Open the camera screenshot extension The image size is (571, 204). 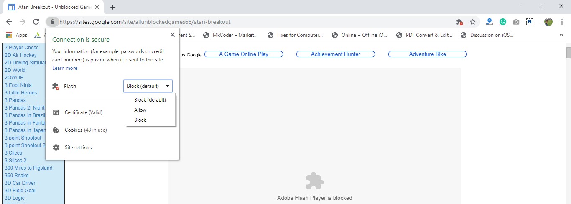pos(516,22)
